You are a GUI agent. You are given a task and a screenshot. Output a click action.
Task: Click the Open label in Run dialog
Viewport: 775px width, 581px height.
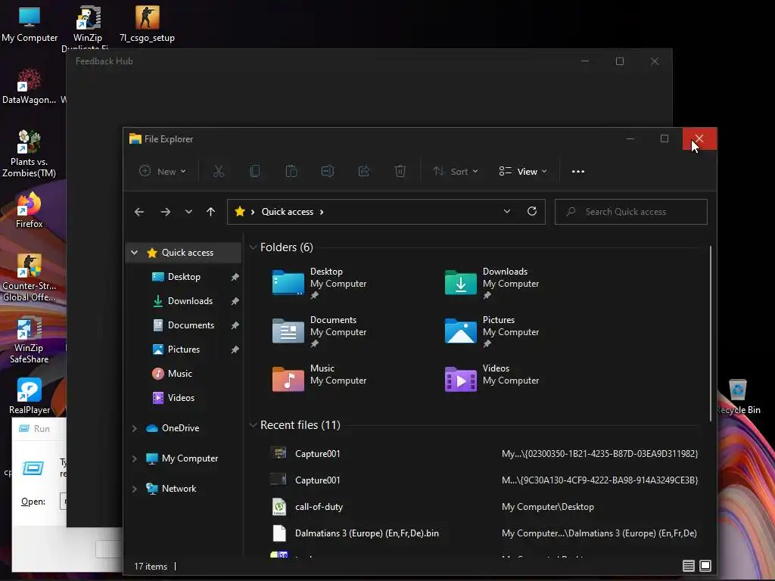(x=33, y=502)
